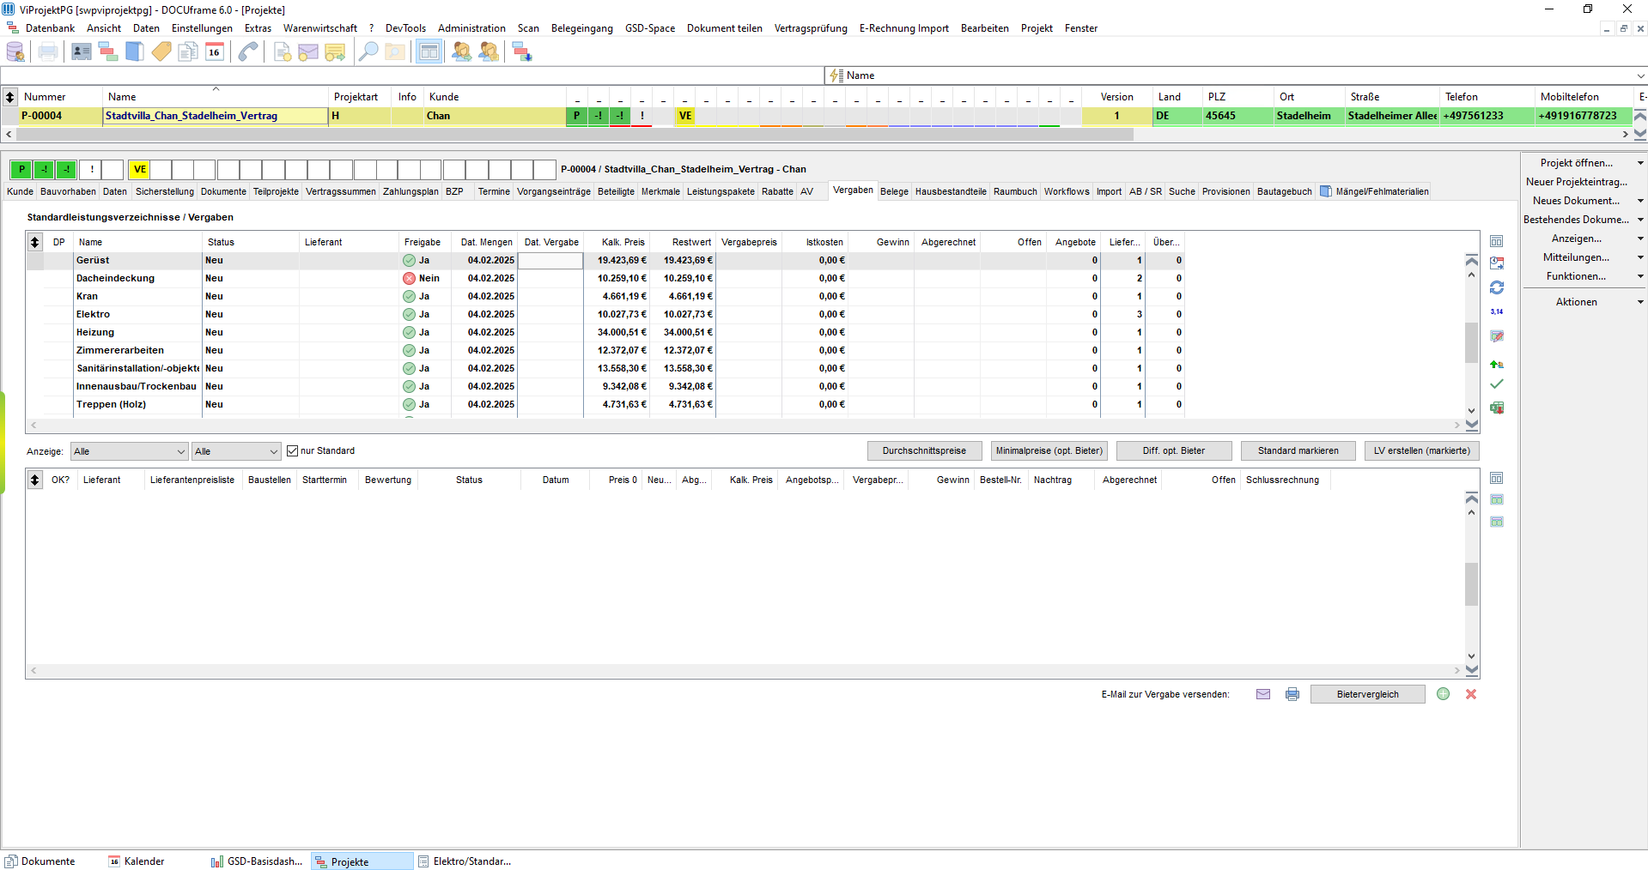Image resolution: width=1648 pixels, height=870 pixels.
Task: Click the 'LV erstellen (markierte)' button
Action: coord(1421,451)
